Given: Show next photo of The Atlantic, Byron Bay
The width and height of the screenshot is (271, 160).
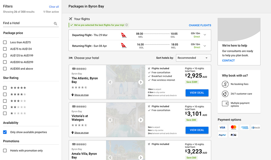Looking at the screenshot, I should [141, 82].
